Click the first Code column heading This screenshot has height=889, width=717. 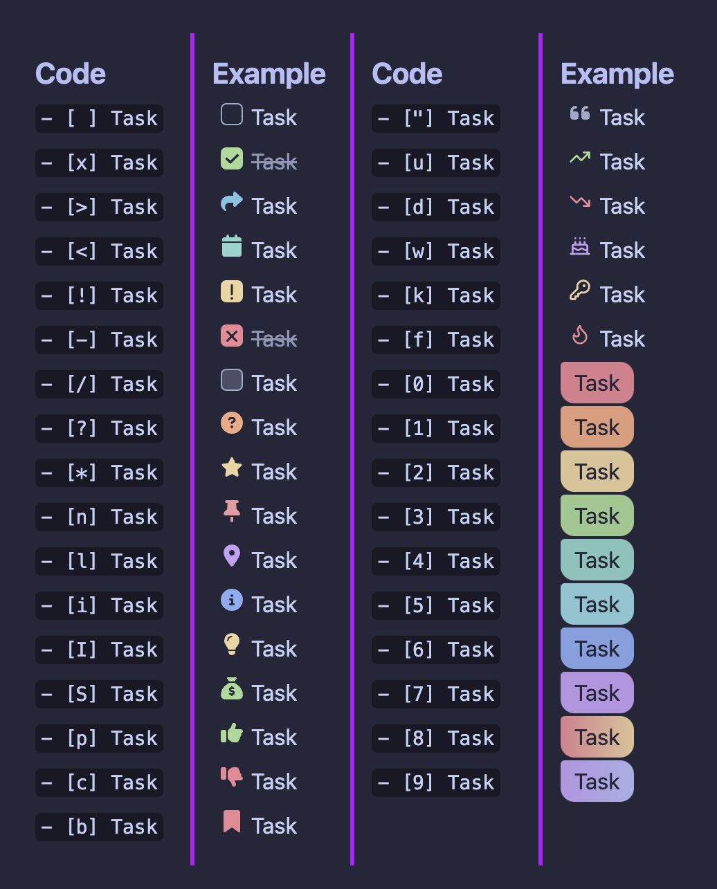(71, 74)
